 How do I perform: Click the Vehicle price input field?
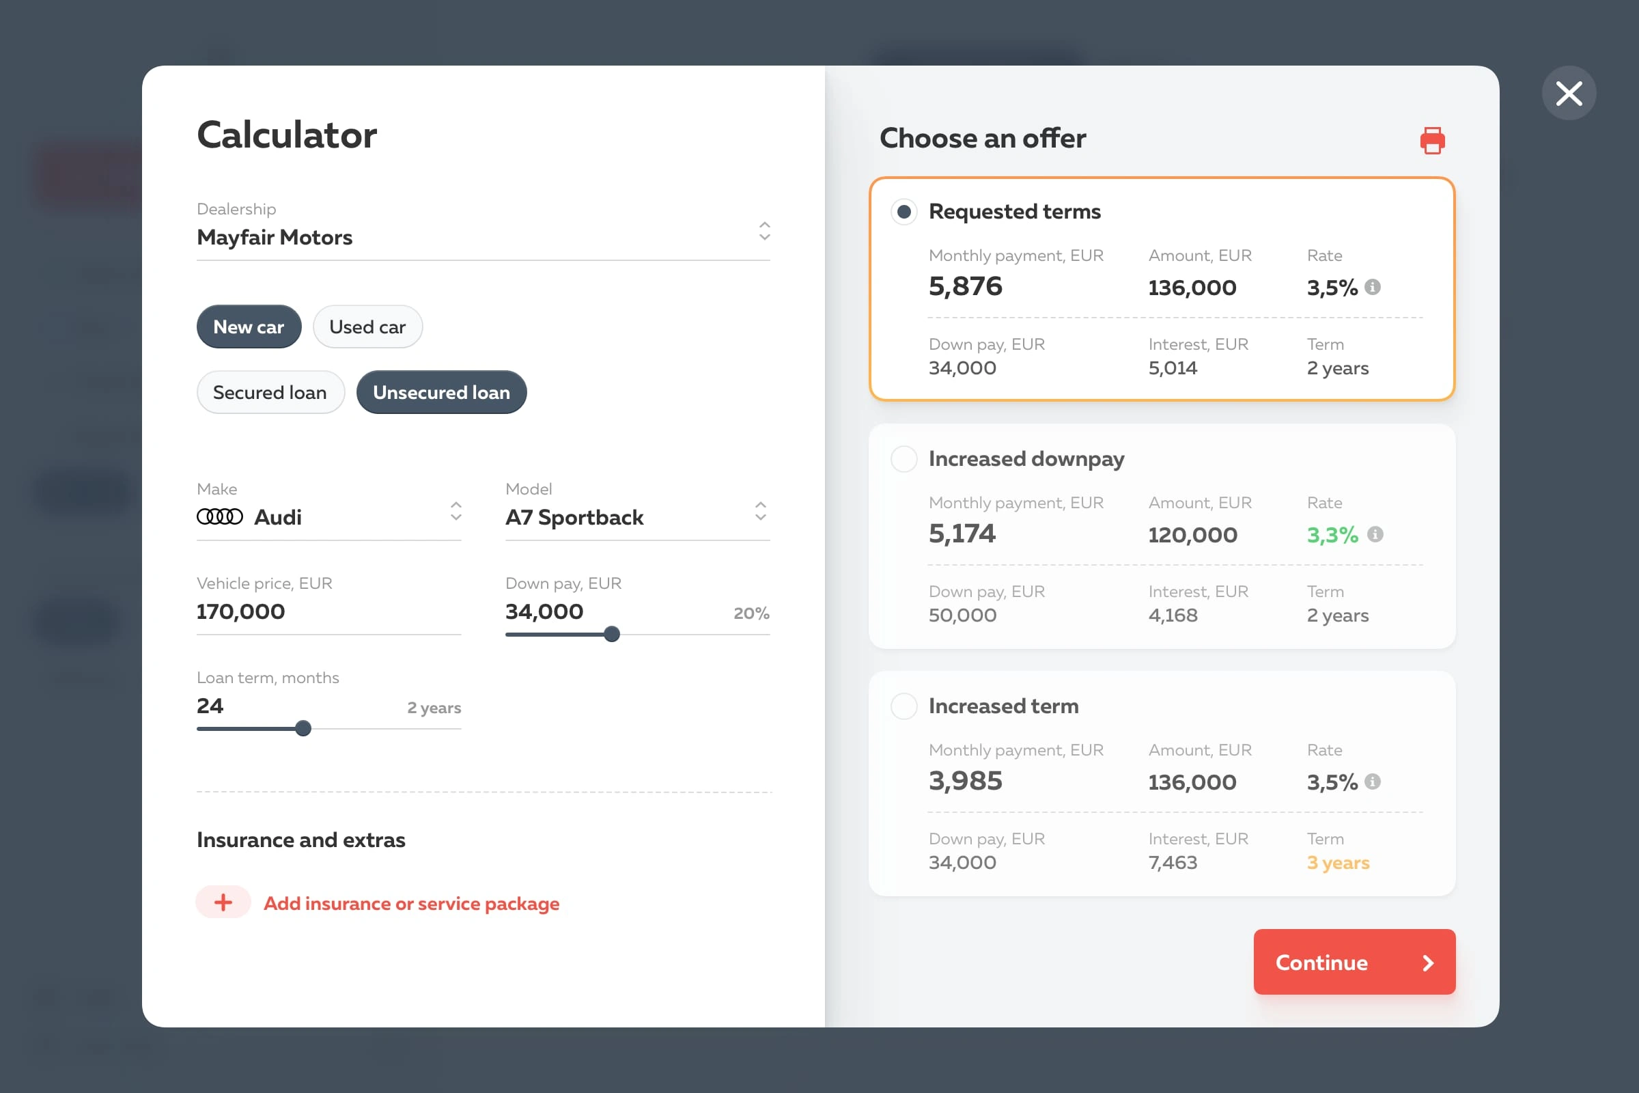click(328, 611)
